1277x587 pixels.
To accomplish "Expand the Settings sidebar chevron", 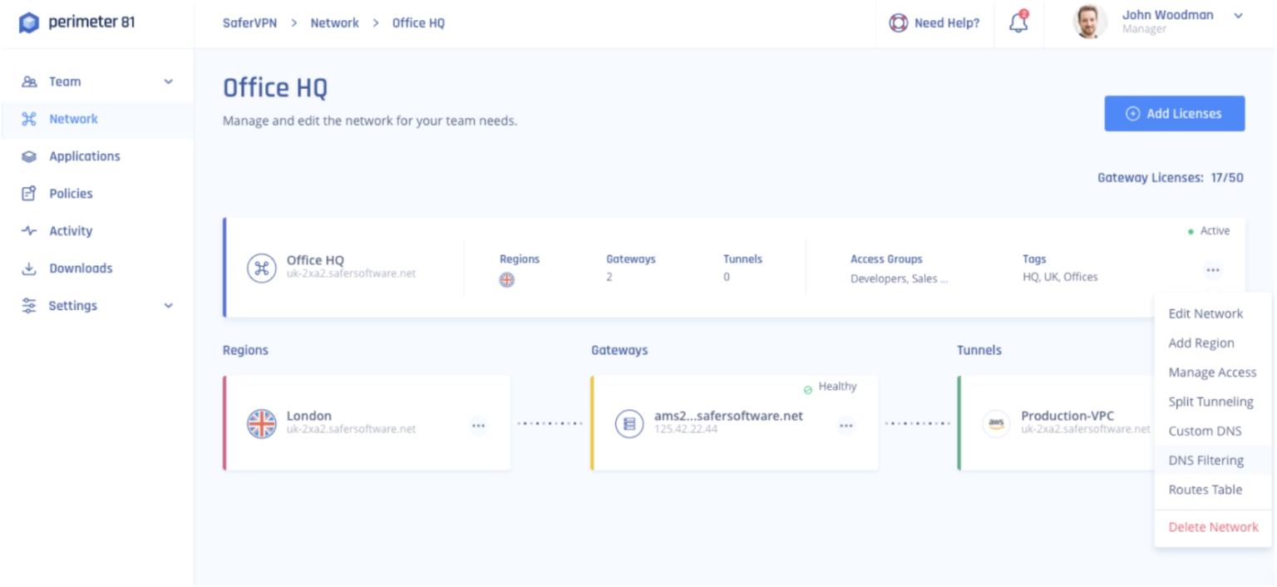I will [168, 306].
